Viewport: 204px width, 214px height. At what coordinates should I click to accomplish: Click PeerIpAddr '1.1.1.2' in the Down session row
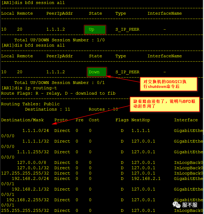coord(56,72)
